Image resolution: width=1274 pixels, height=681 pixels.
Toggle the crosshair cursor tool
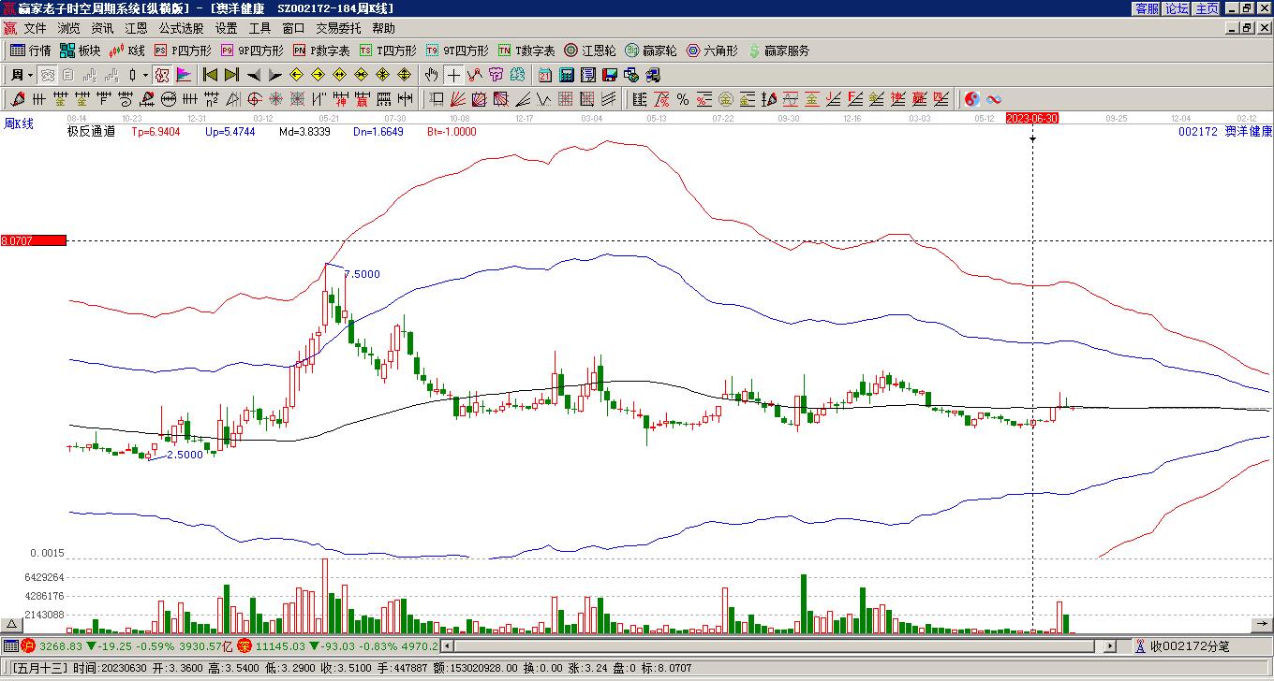[x=453, y=75]
